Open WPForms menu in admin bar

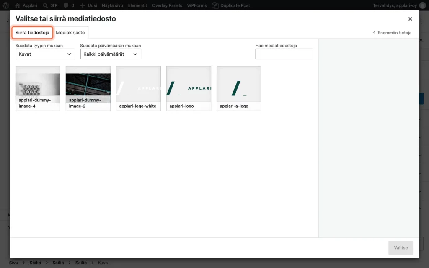pyautogui.click(x=197, y=5)
